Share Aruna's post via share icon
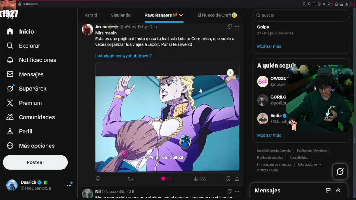The width and height of the screenshot is (356, 200). pos(237,179)
